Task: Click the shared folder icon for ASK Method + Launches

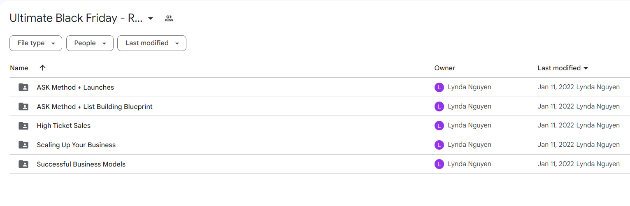Action: (x=23, y=87)
